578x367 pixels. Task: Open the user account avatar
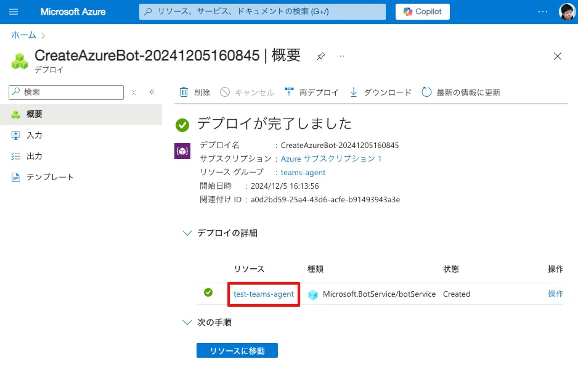click(567, 12)
